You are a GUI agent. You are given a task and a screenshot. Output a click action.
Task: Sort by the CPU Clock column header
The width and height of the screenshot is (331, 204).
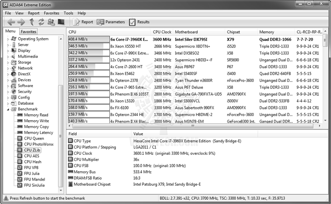[x=162, y=32]
